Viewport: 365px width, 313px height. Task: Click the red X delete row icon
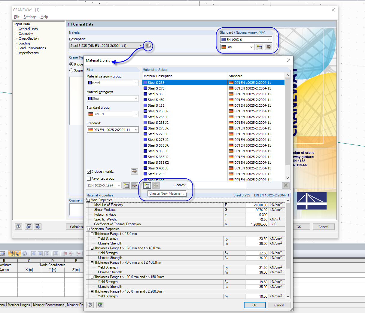65,254
